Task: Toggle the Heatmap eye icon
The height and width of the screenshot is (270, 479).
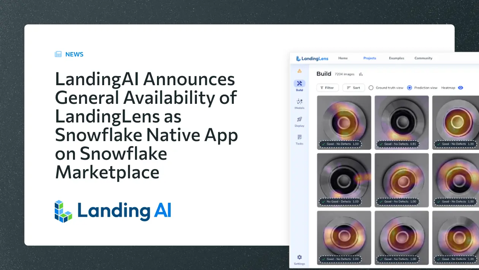Action: [460, 88]
